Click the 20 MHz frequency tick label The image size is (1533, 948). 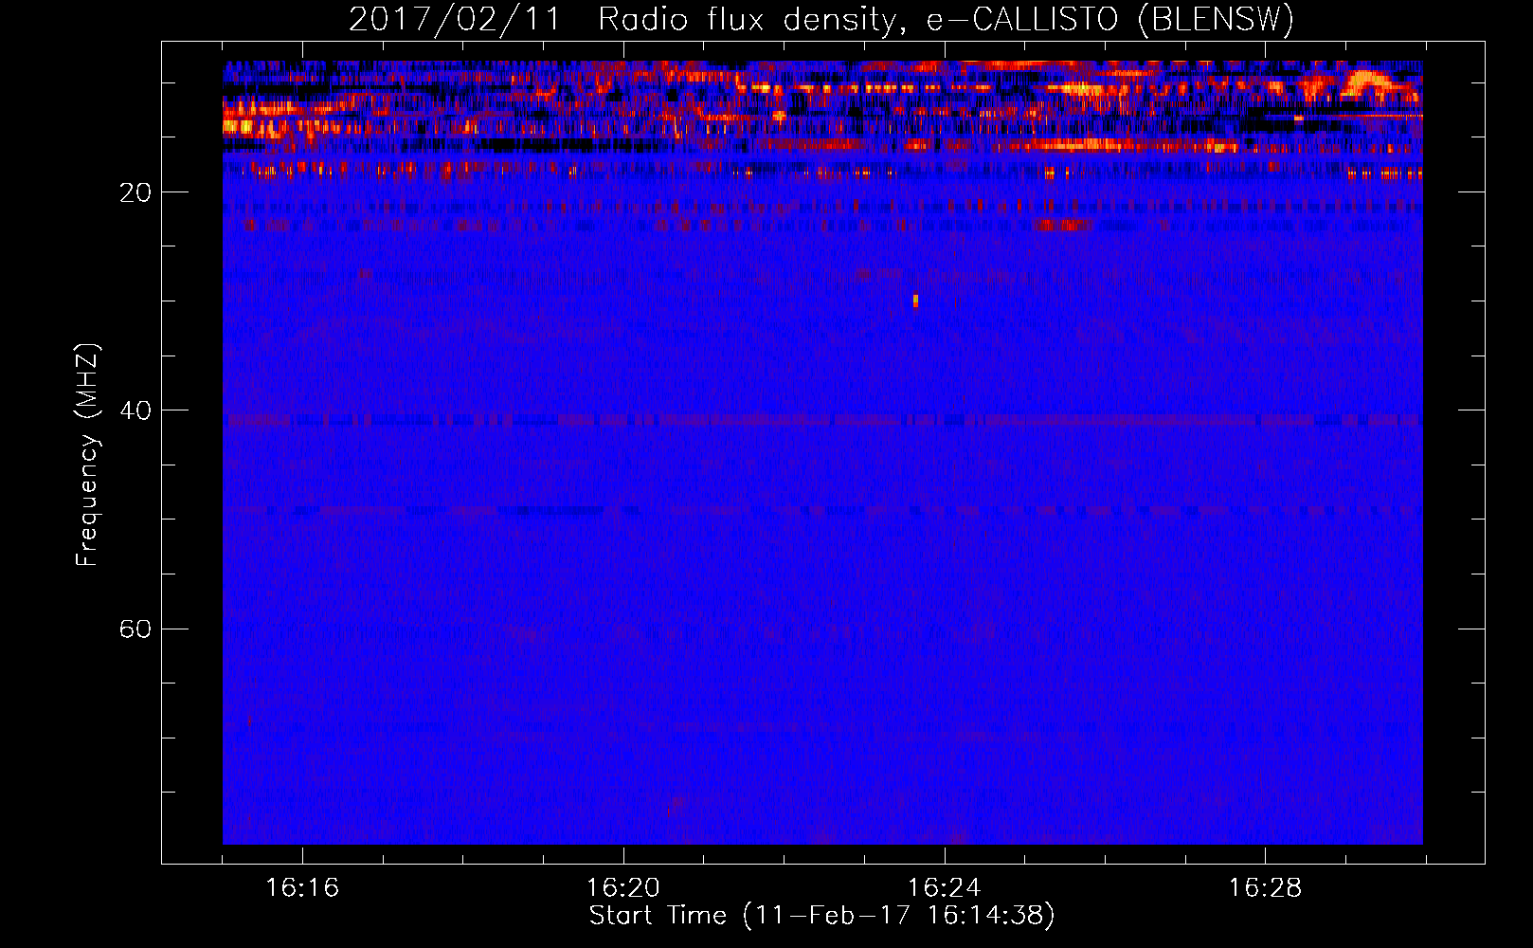[135, 192]
